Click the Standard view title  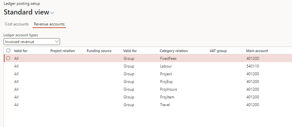(x=26, y=12)
